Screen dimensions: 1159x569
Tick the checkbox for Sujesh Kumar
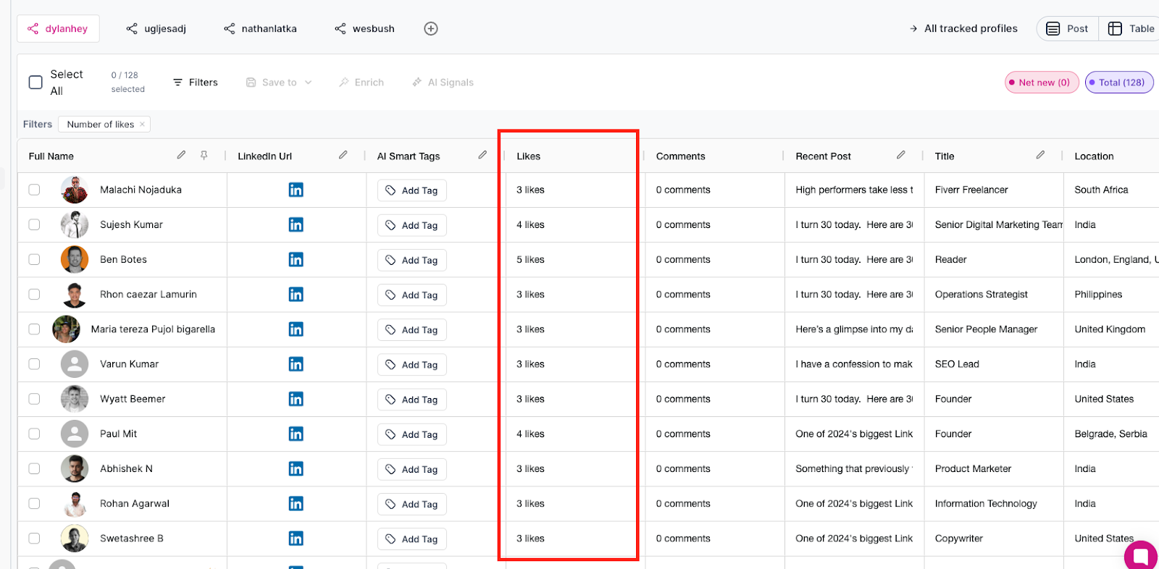click(x=34, y=224)
